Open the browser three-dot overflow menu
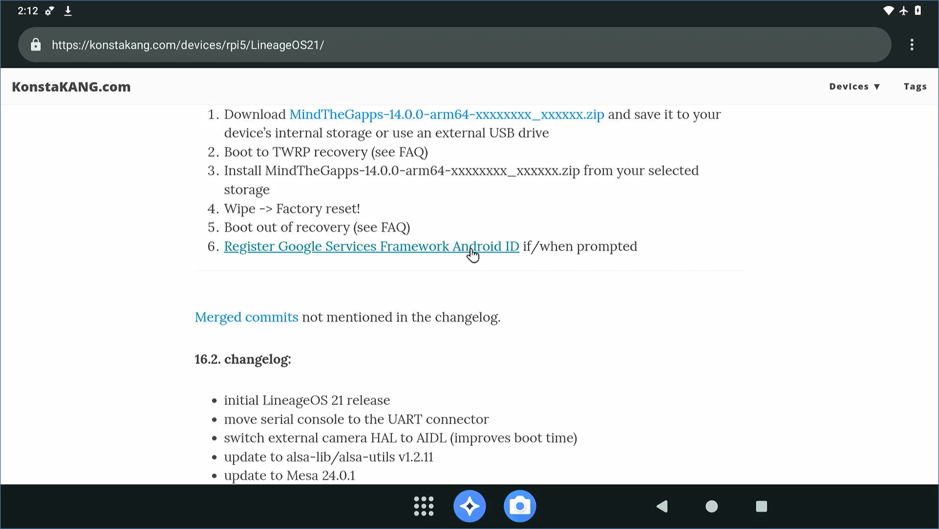 pos(912,45)
